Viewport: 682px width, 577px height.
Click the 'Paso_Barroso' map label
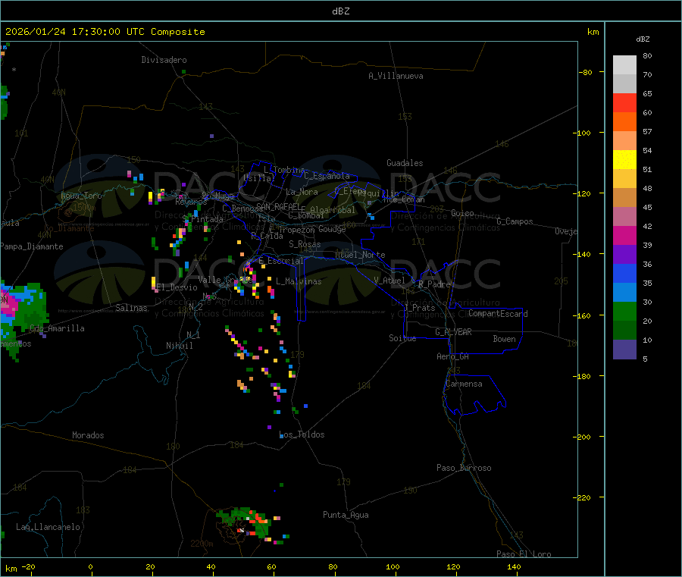[464, 468]
